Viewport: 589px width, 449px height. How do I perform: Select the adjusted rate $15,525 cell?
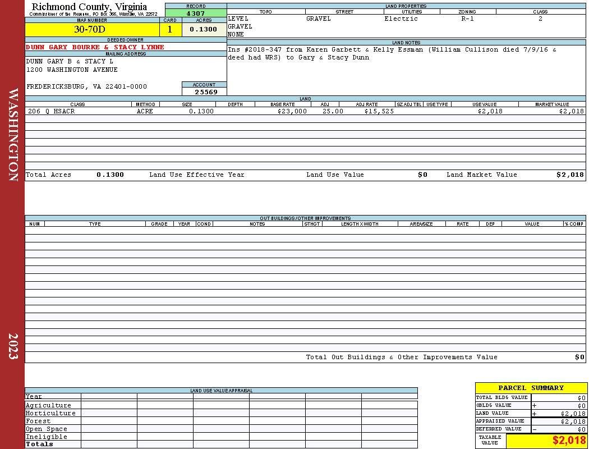pyautogui.click(x=379, y=111)
